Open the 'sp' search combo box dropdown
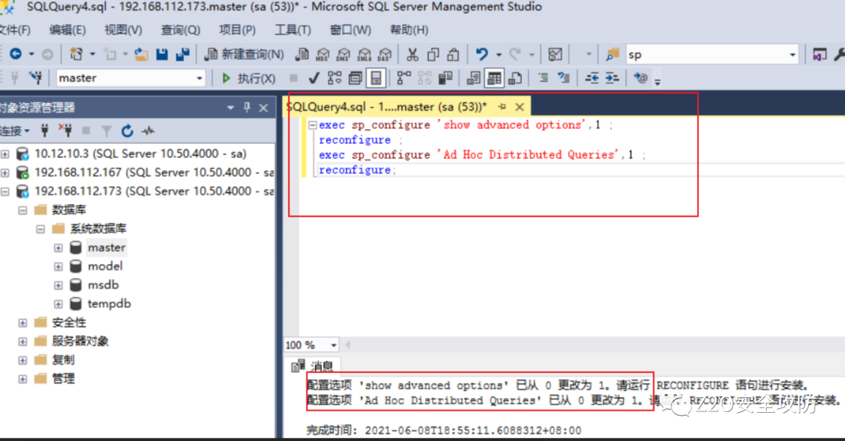Viewport: 845px width, 441px height. [x=792, y=55]
